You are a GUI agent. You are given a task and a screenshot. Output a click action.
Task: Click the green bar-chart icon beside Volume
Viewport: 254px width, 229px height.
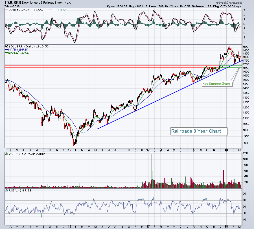[7, 154]
